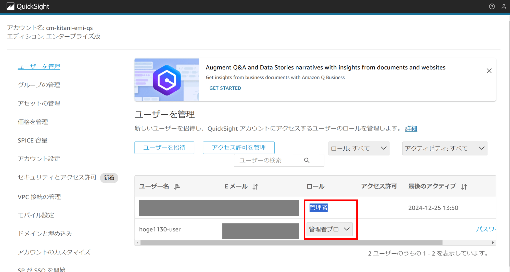Click the 新着 badge
510x272 pixels.
[x=109, y=178]
